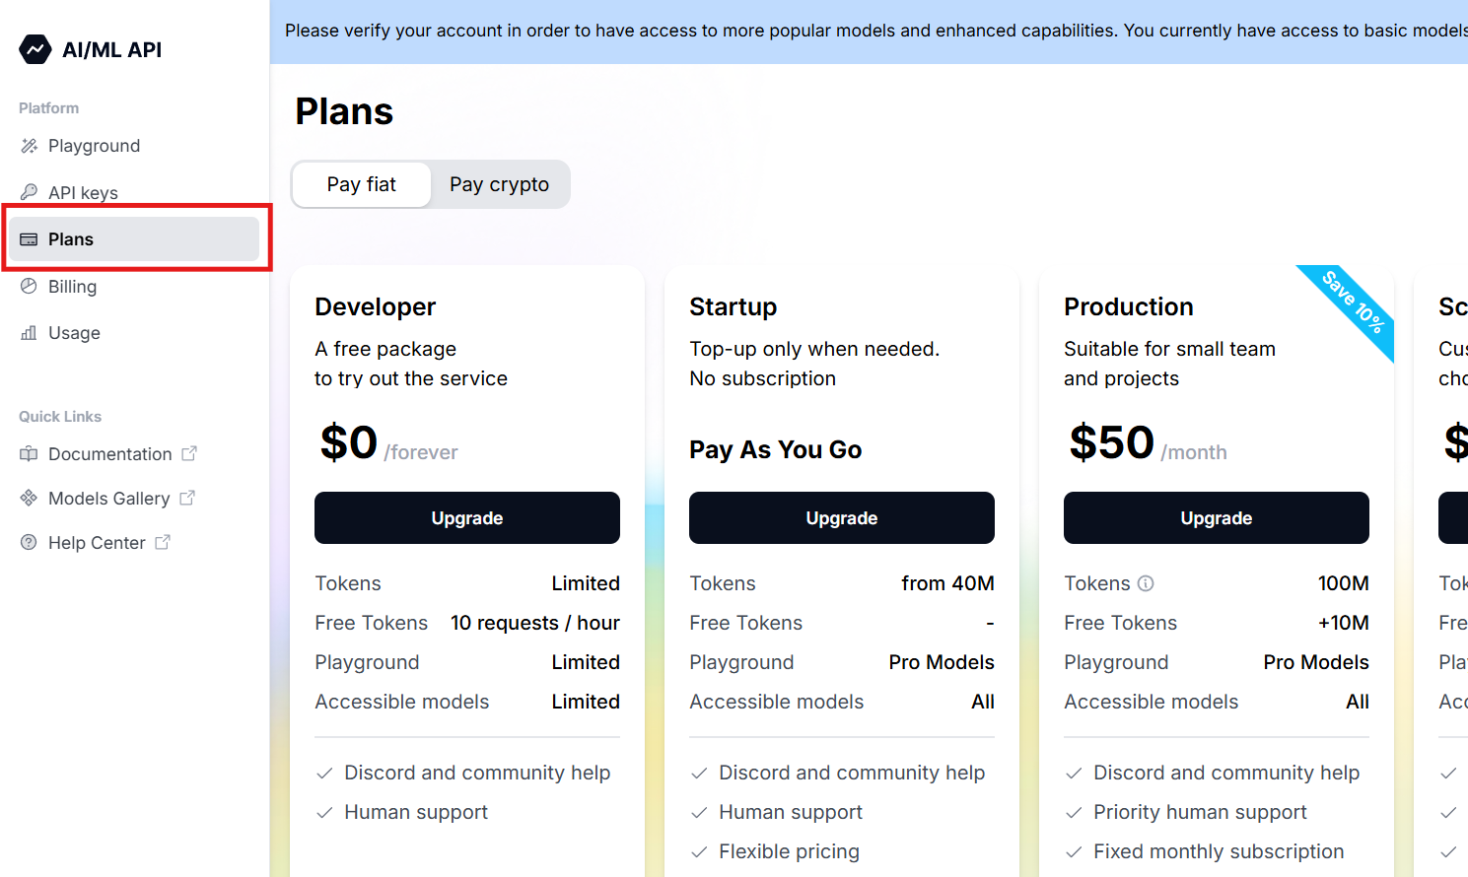Go to the Usage page

(74, 333)
